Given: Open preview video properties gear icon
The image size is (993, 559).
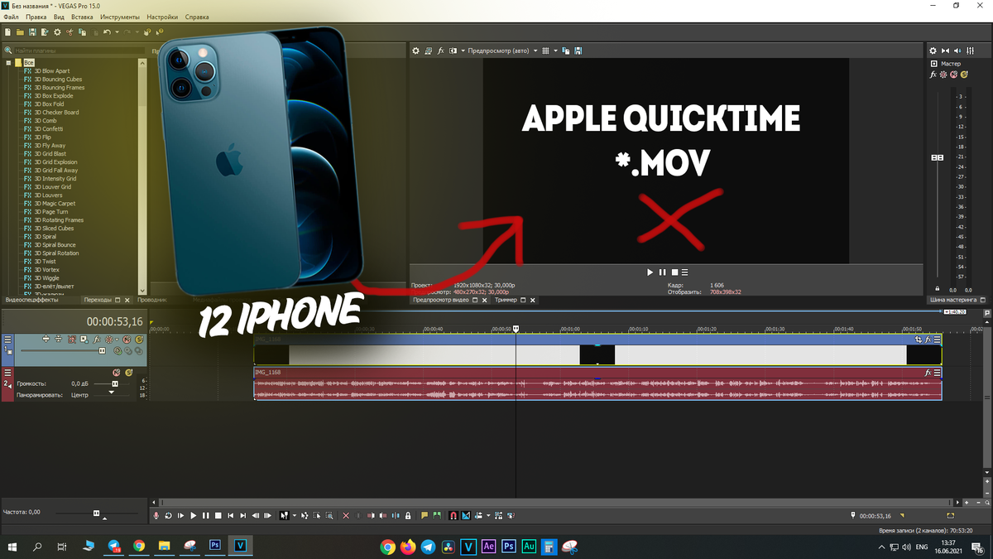Looking at the screenshot, I should point(415,51).
